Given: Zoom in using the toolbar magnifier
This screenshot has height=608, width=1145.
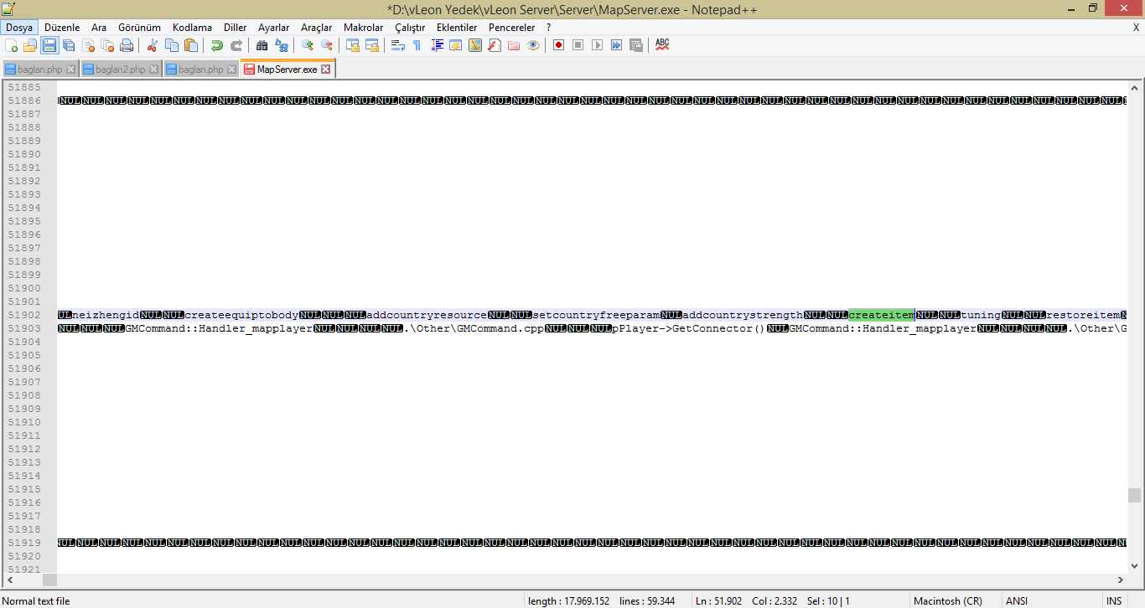Looking at the screenshot, I should pos(308,45).
